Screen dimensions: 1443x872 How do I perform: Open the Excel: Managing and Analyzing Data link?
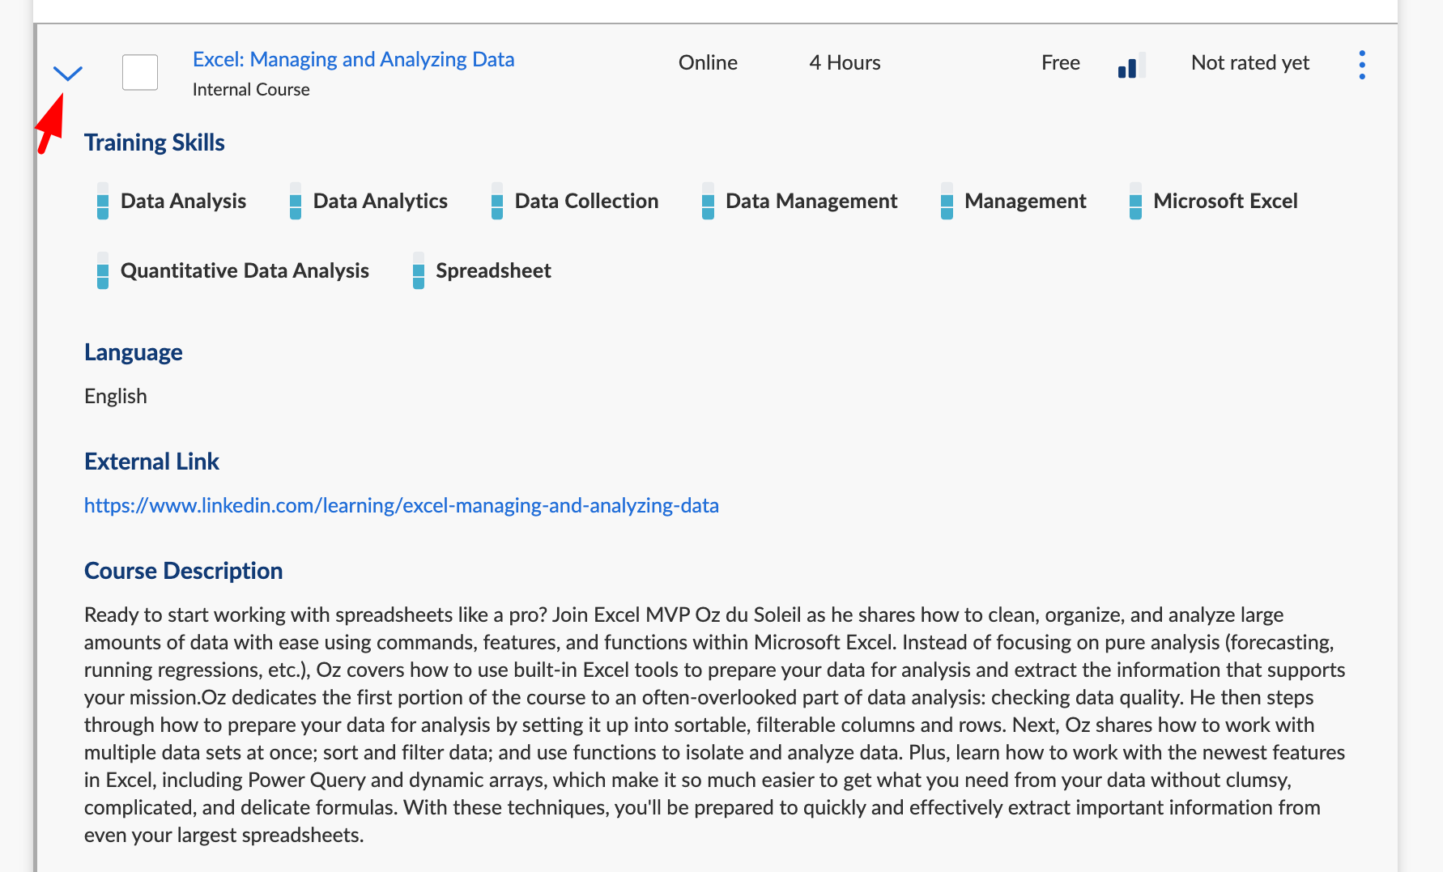pos(353,59)
